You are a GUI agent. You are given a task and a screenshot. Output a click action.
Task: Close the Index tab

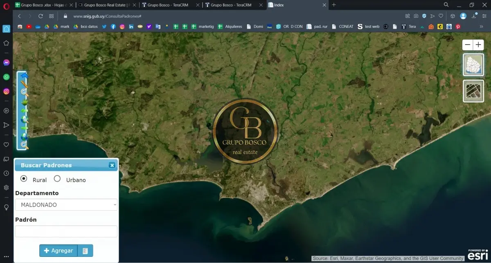(x=324, y=5)
